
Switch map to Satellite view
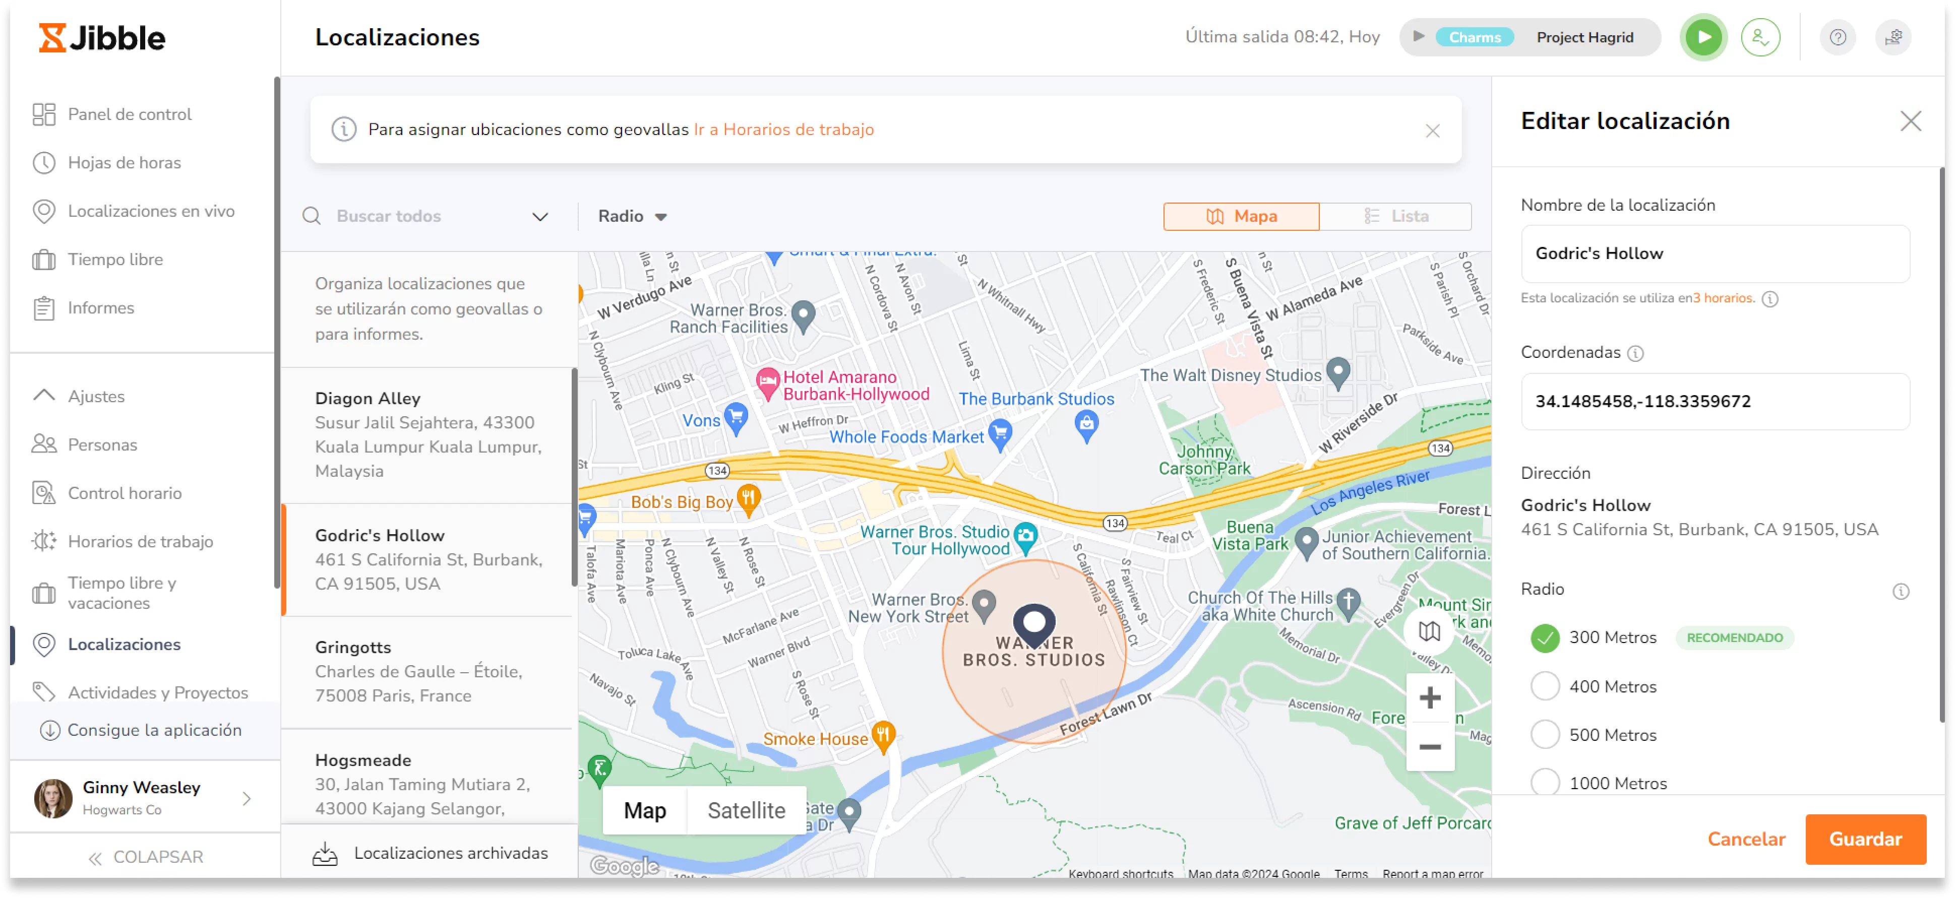click(x=746, y=811)
